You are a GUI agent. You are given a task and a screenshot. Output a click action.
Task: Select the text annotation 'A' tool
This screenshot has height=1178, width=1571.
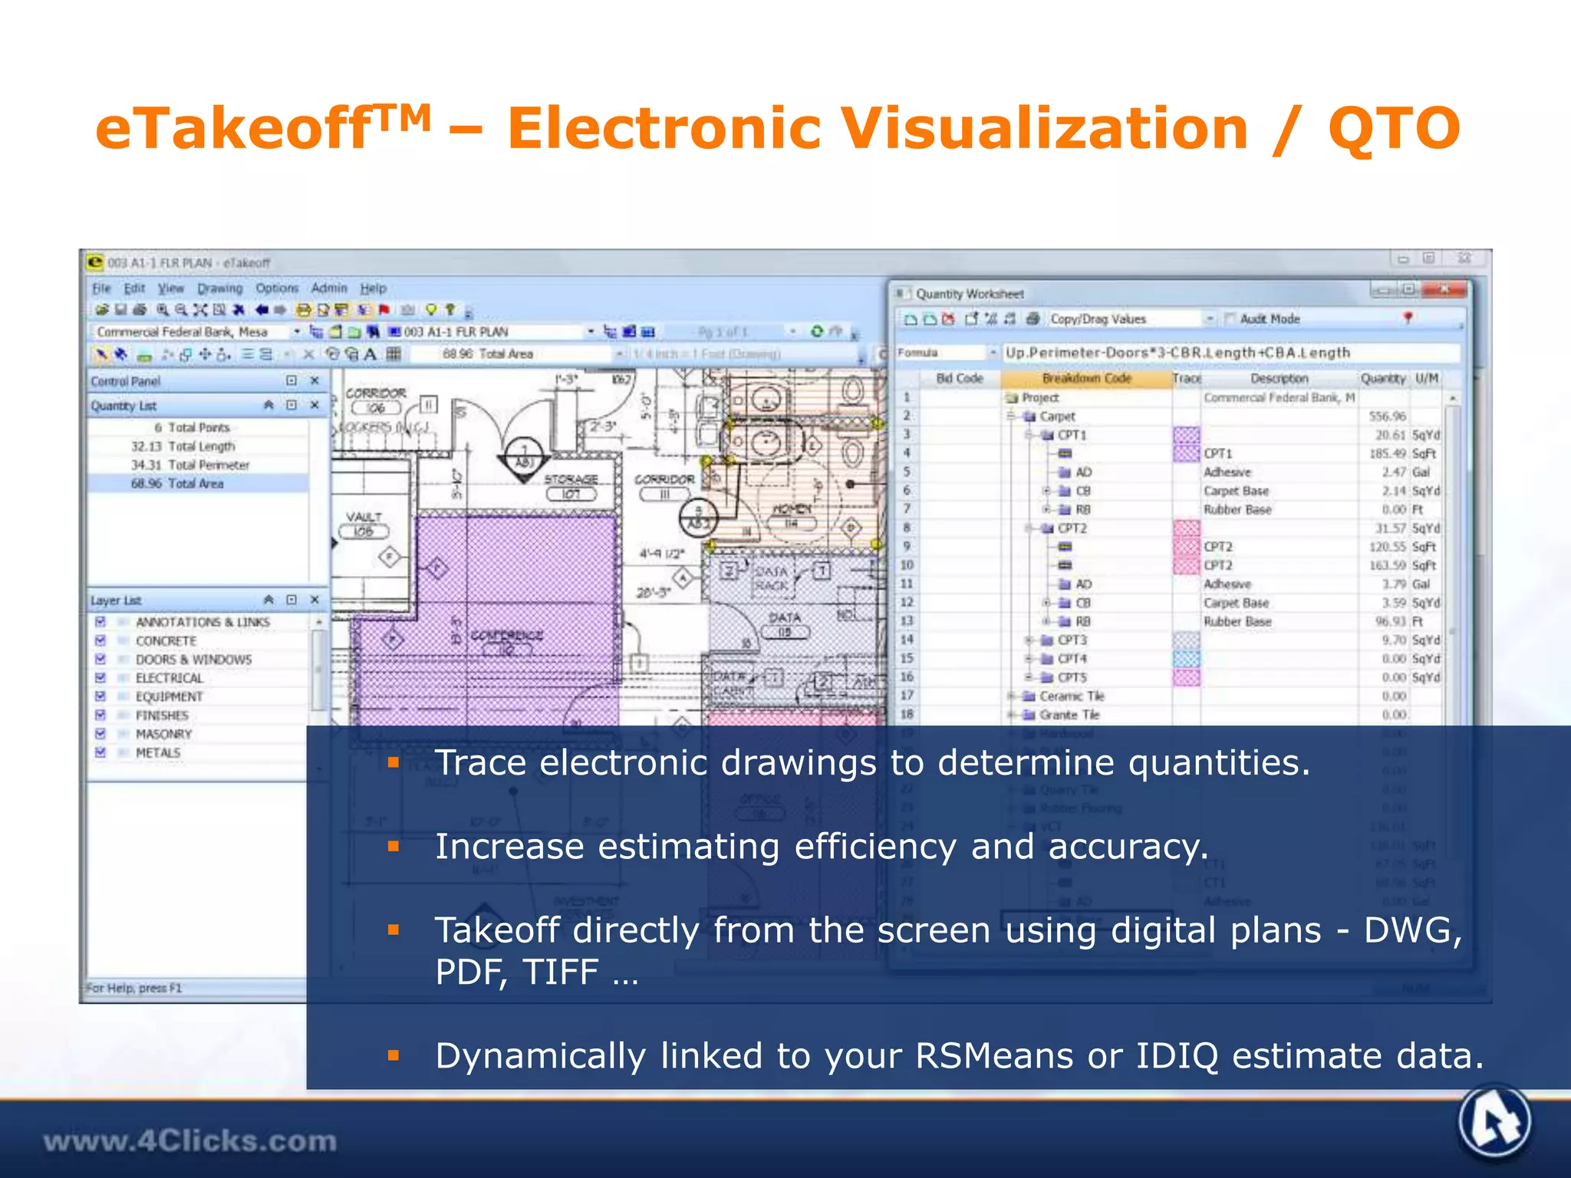[371, 354]
